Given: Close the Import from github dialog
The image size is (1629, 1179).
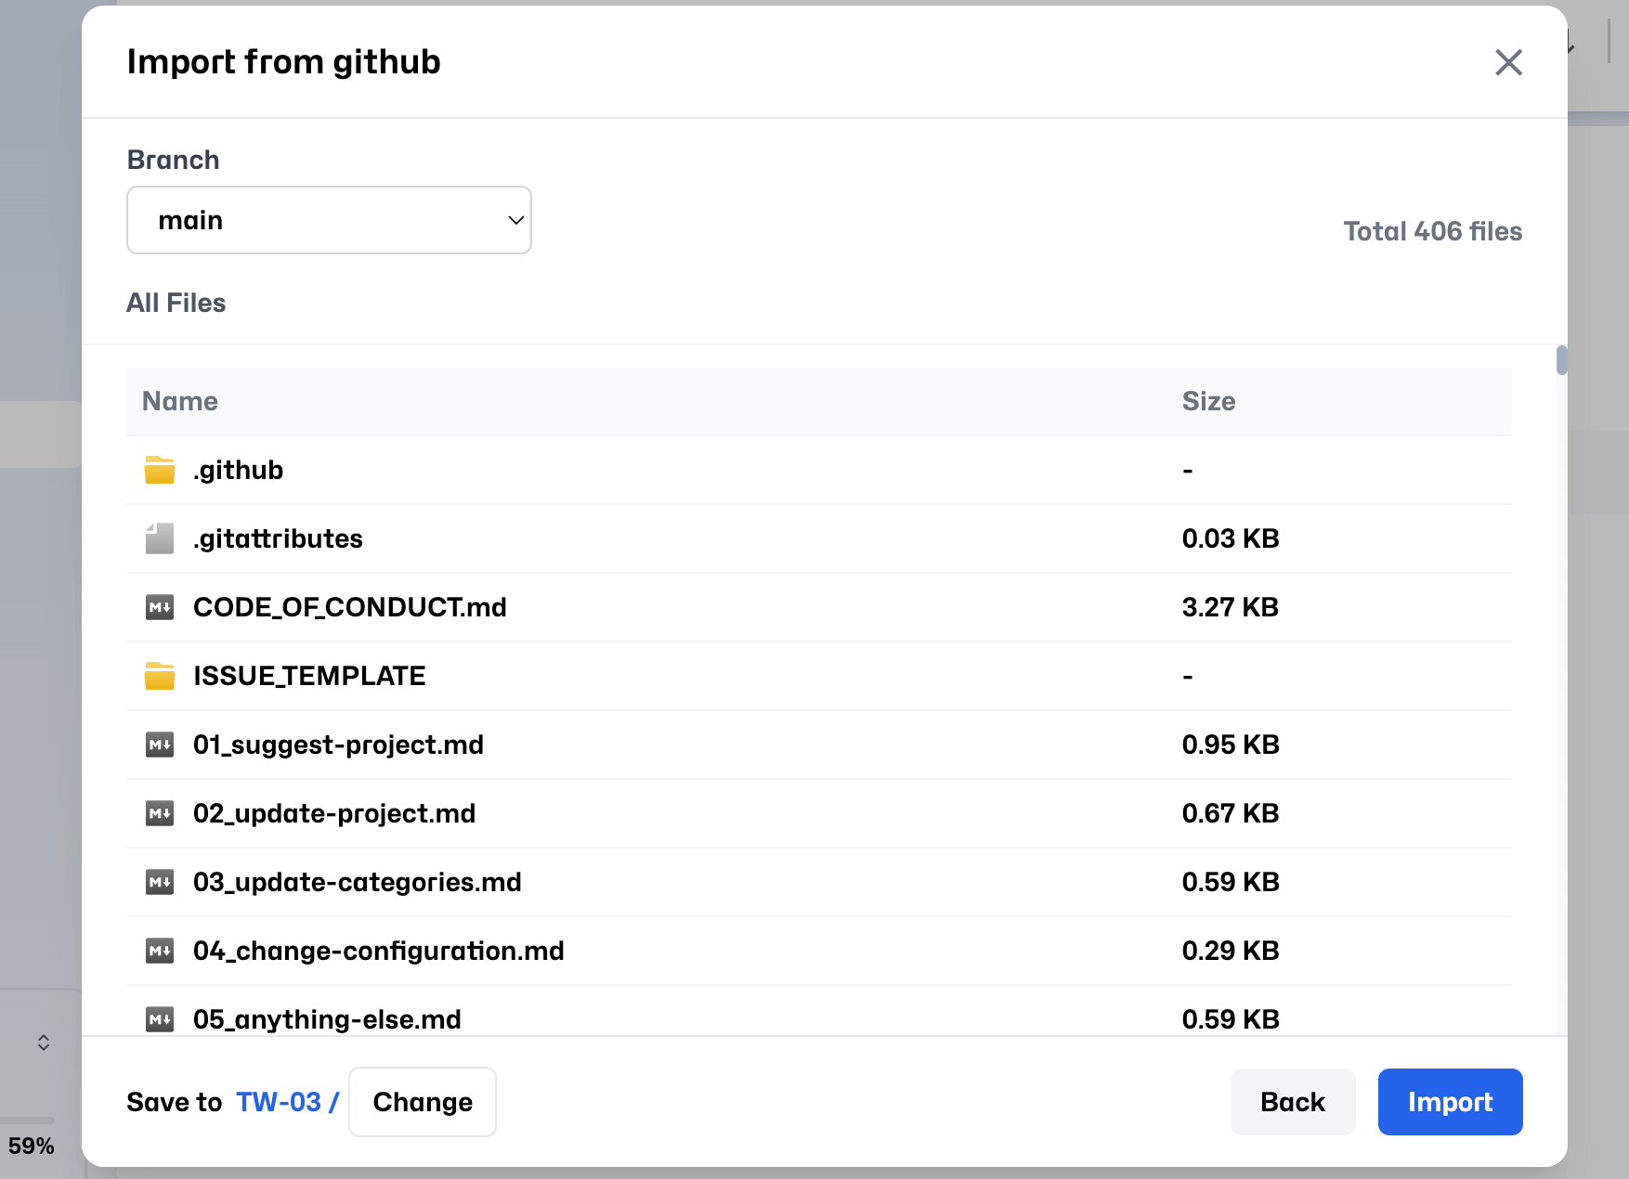Looking at the screenshot, I should tap(1508, 62).
